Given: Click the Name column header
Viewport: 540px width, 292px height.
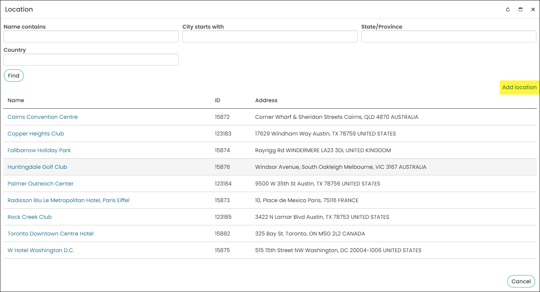Looking at the screenshot, I should click(x=16, y=100).
